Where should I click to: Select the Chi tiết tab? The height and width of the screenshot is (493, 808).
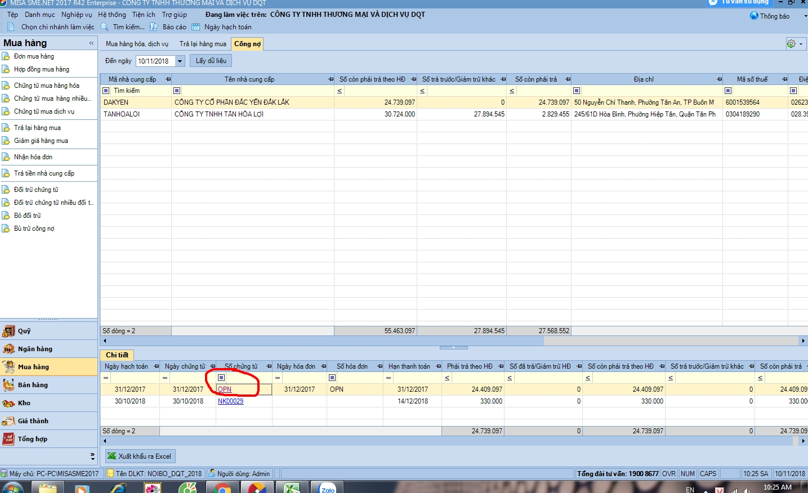[x=117, y=355]
